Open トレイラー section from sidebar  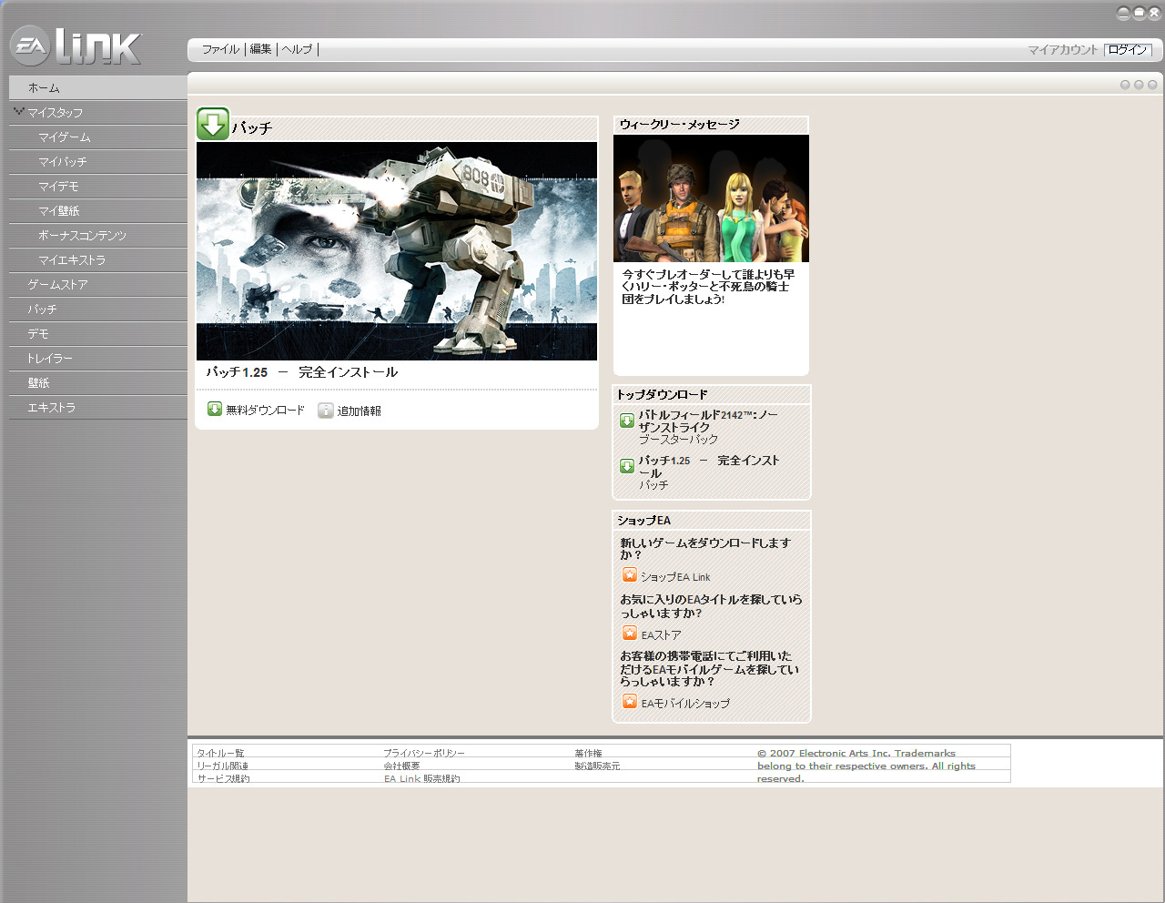tap(49, 359)
